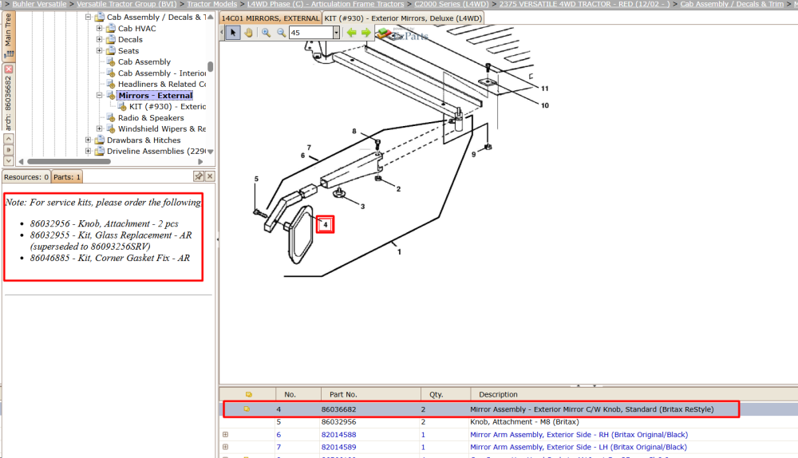The image size is (798, 458).
Task: Click the EzParts logo icon
Action: tap(385, 34)
